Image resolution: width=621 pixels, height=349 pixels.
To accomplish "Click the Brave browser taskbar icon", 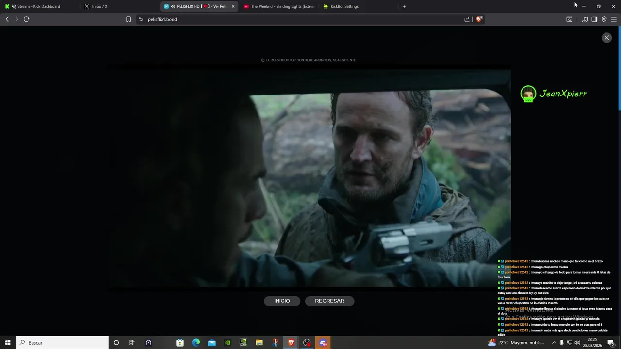I will [291, 343].
